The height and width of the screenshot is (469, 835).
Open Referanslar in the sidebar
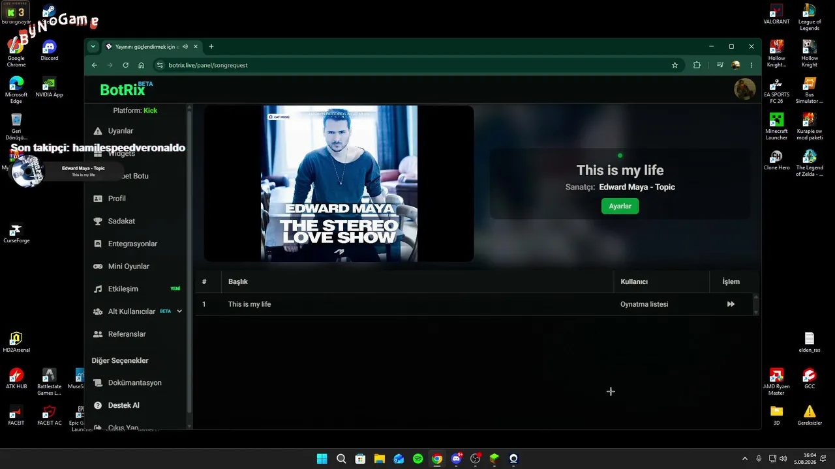pos(127,334)
